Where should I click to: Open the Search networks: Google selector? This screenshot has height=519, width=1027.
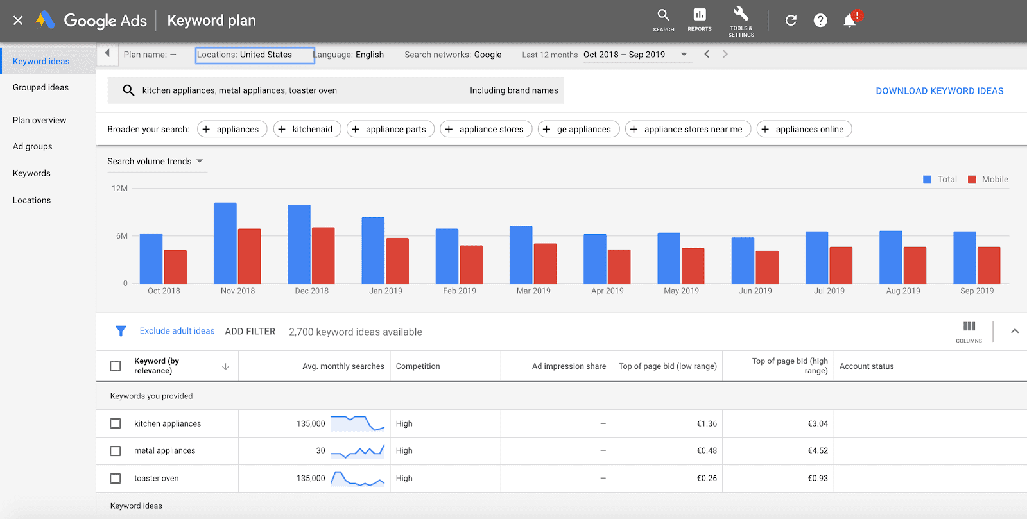pyautogui.click(x=453, y=55)
